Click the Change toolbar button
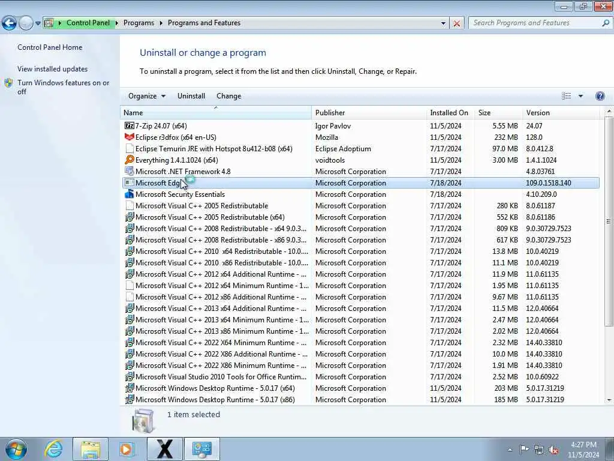Image resolution: width=614 pixels, height=461 pixels. point(228,96)
